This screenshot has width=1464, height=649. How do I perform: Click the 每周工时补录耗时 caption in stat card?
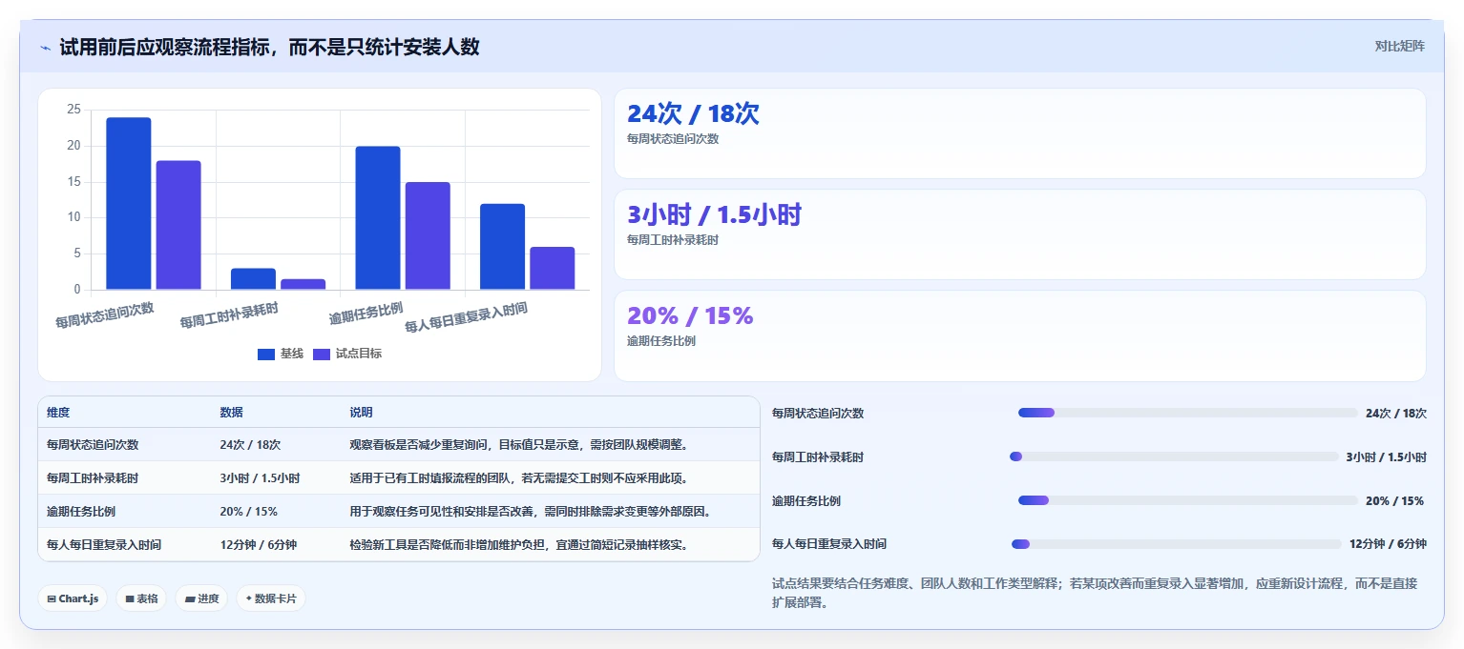[x=673, y=240]
